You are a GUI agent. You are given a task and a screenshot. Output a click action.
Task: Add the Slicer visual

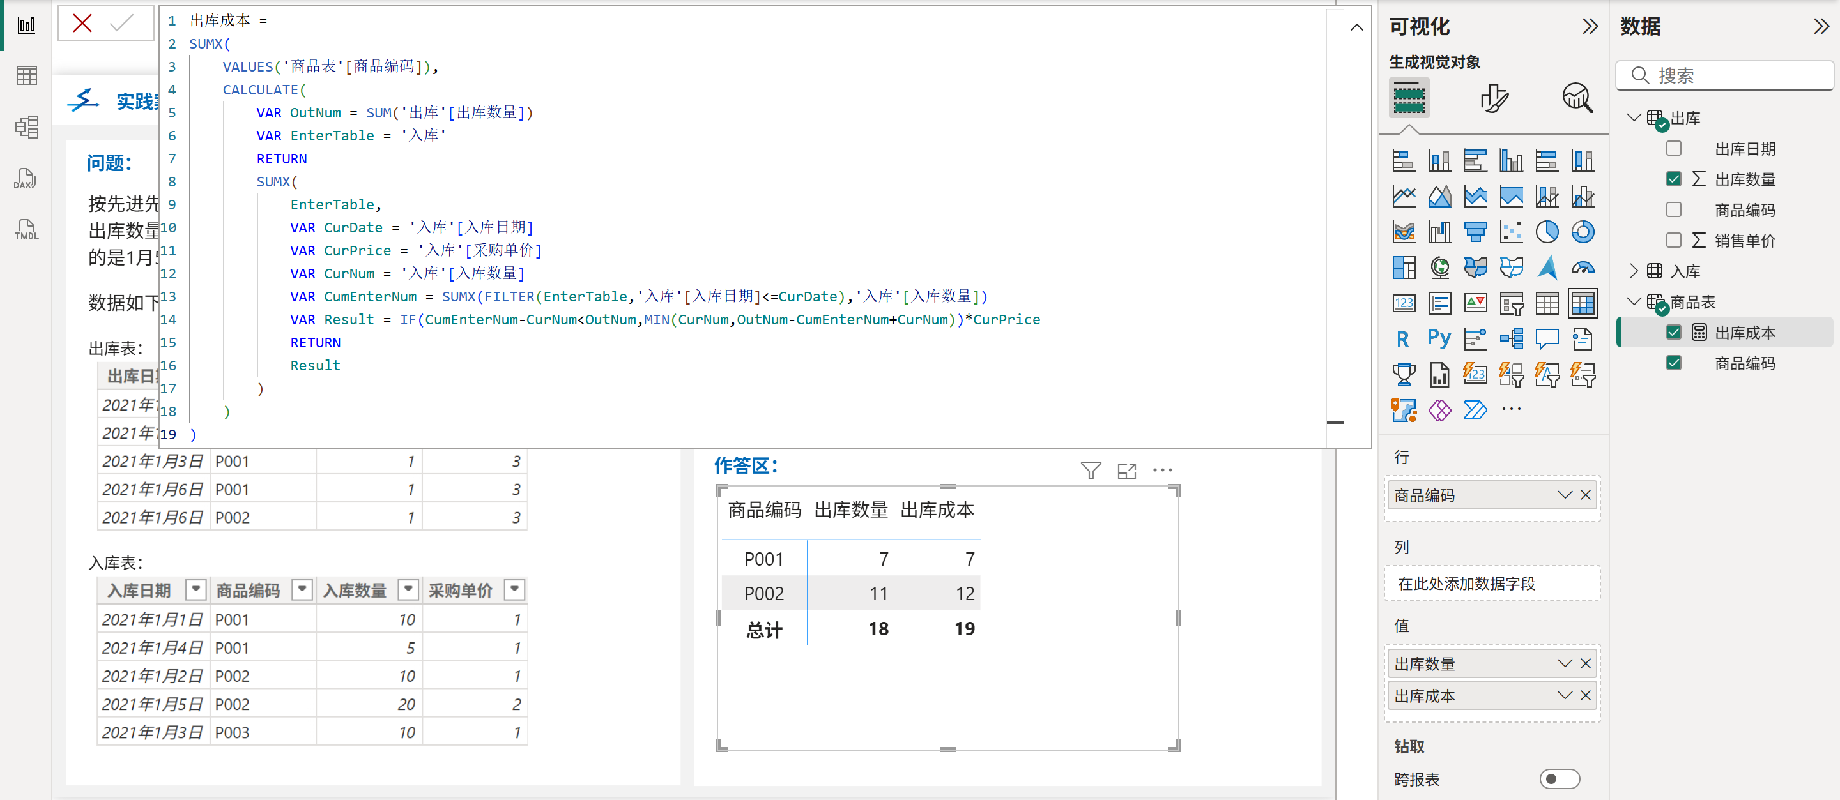coord(1511,303)
